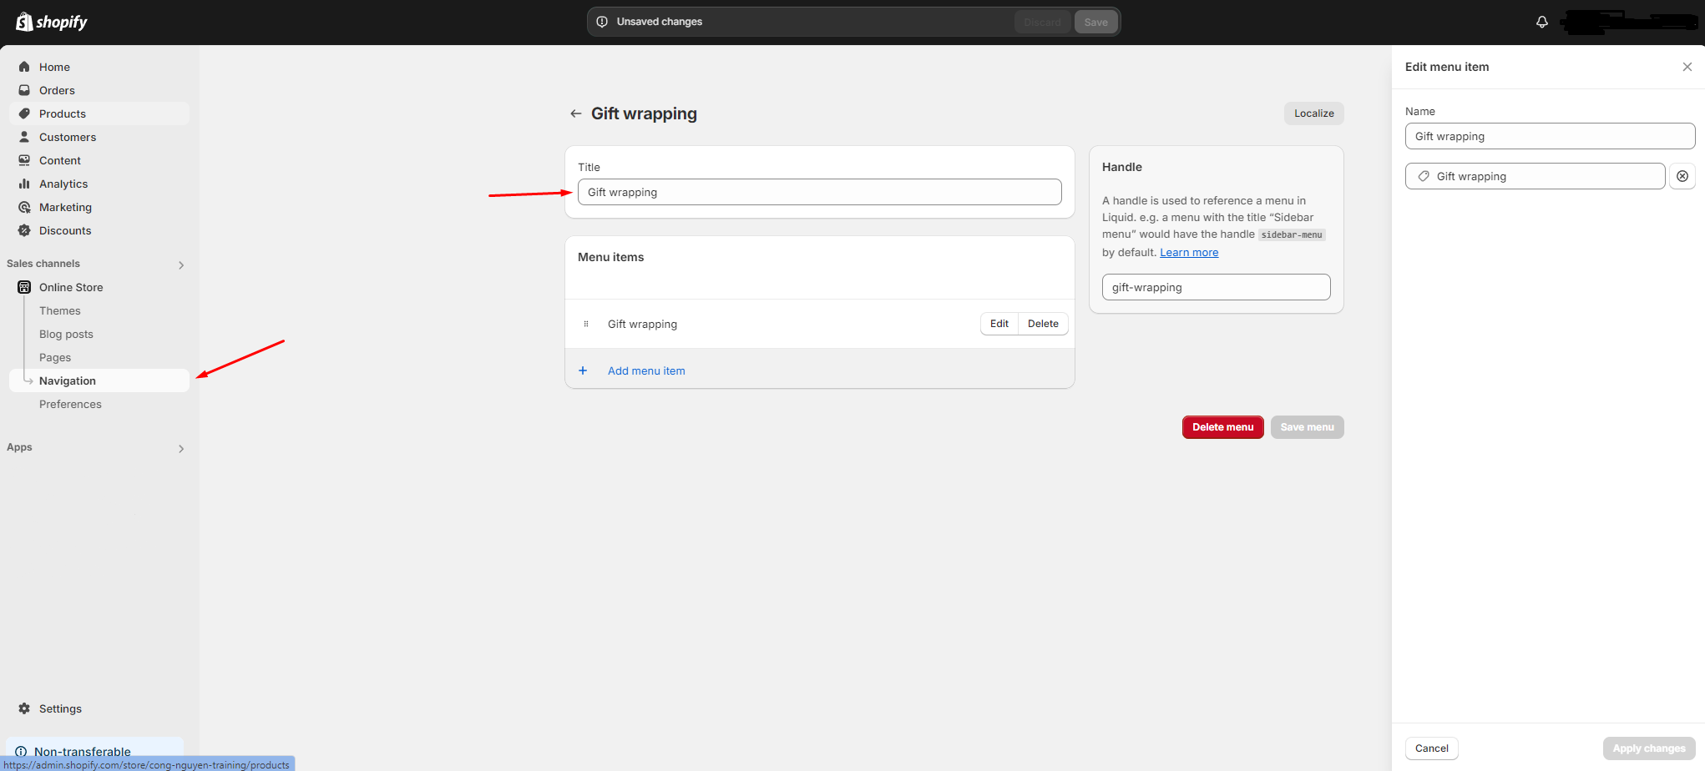Open Marketing section
The width and height of the screenshot is (1705, 771).
coord(99,207)
